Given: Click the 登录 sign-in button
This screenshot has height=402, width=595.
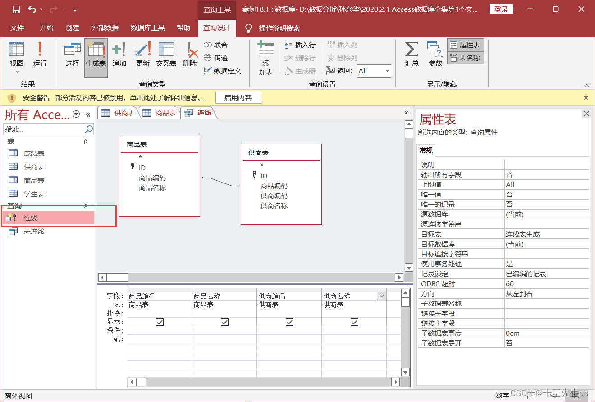Looking at the screenshot, I should [501, 9].
